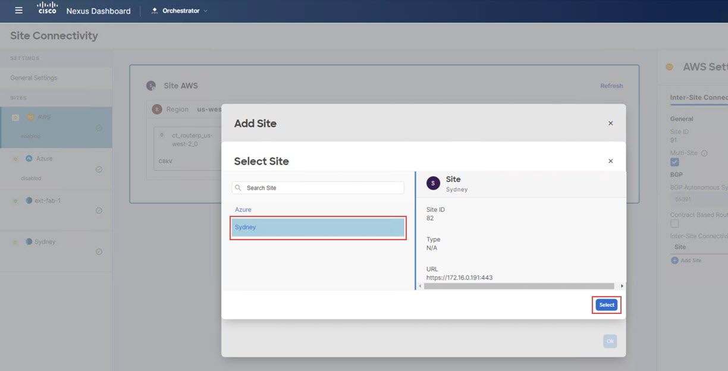Click the Region R badge icon

pos(157,109)
